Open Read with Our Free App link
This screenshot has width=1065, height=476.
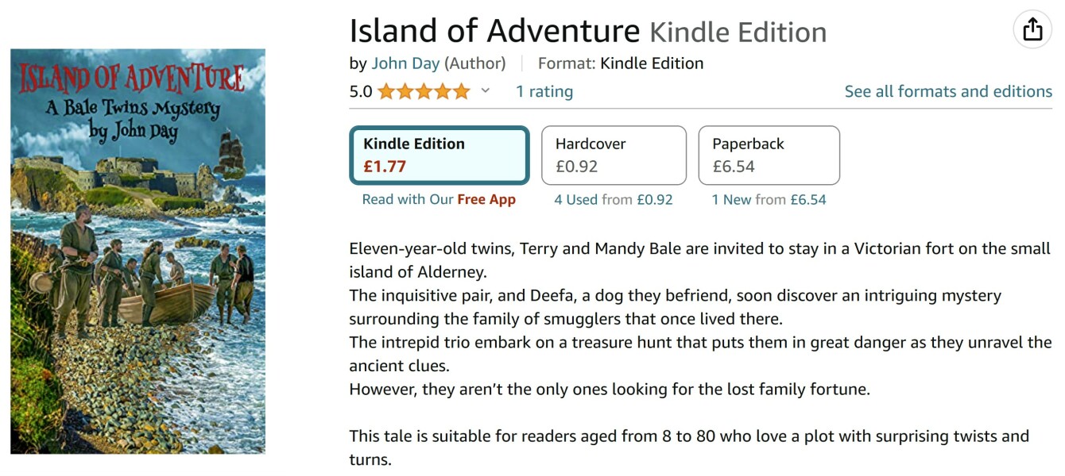(439, 200)
